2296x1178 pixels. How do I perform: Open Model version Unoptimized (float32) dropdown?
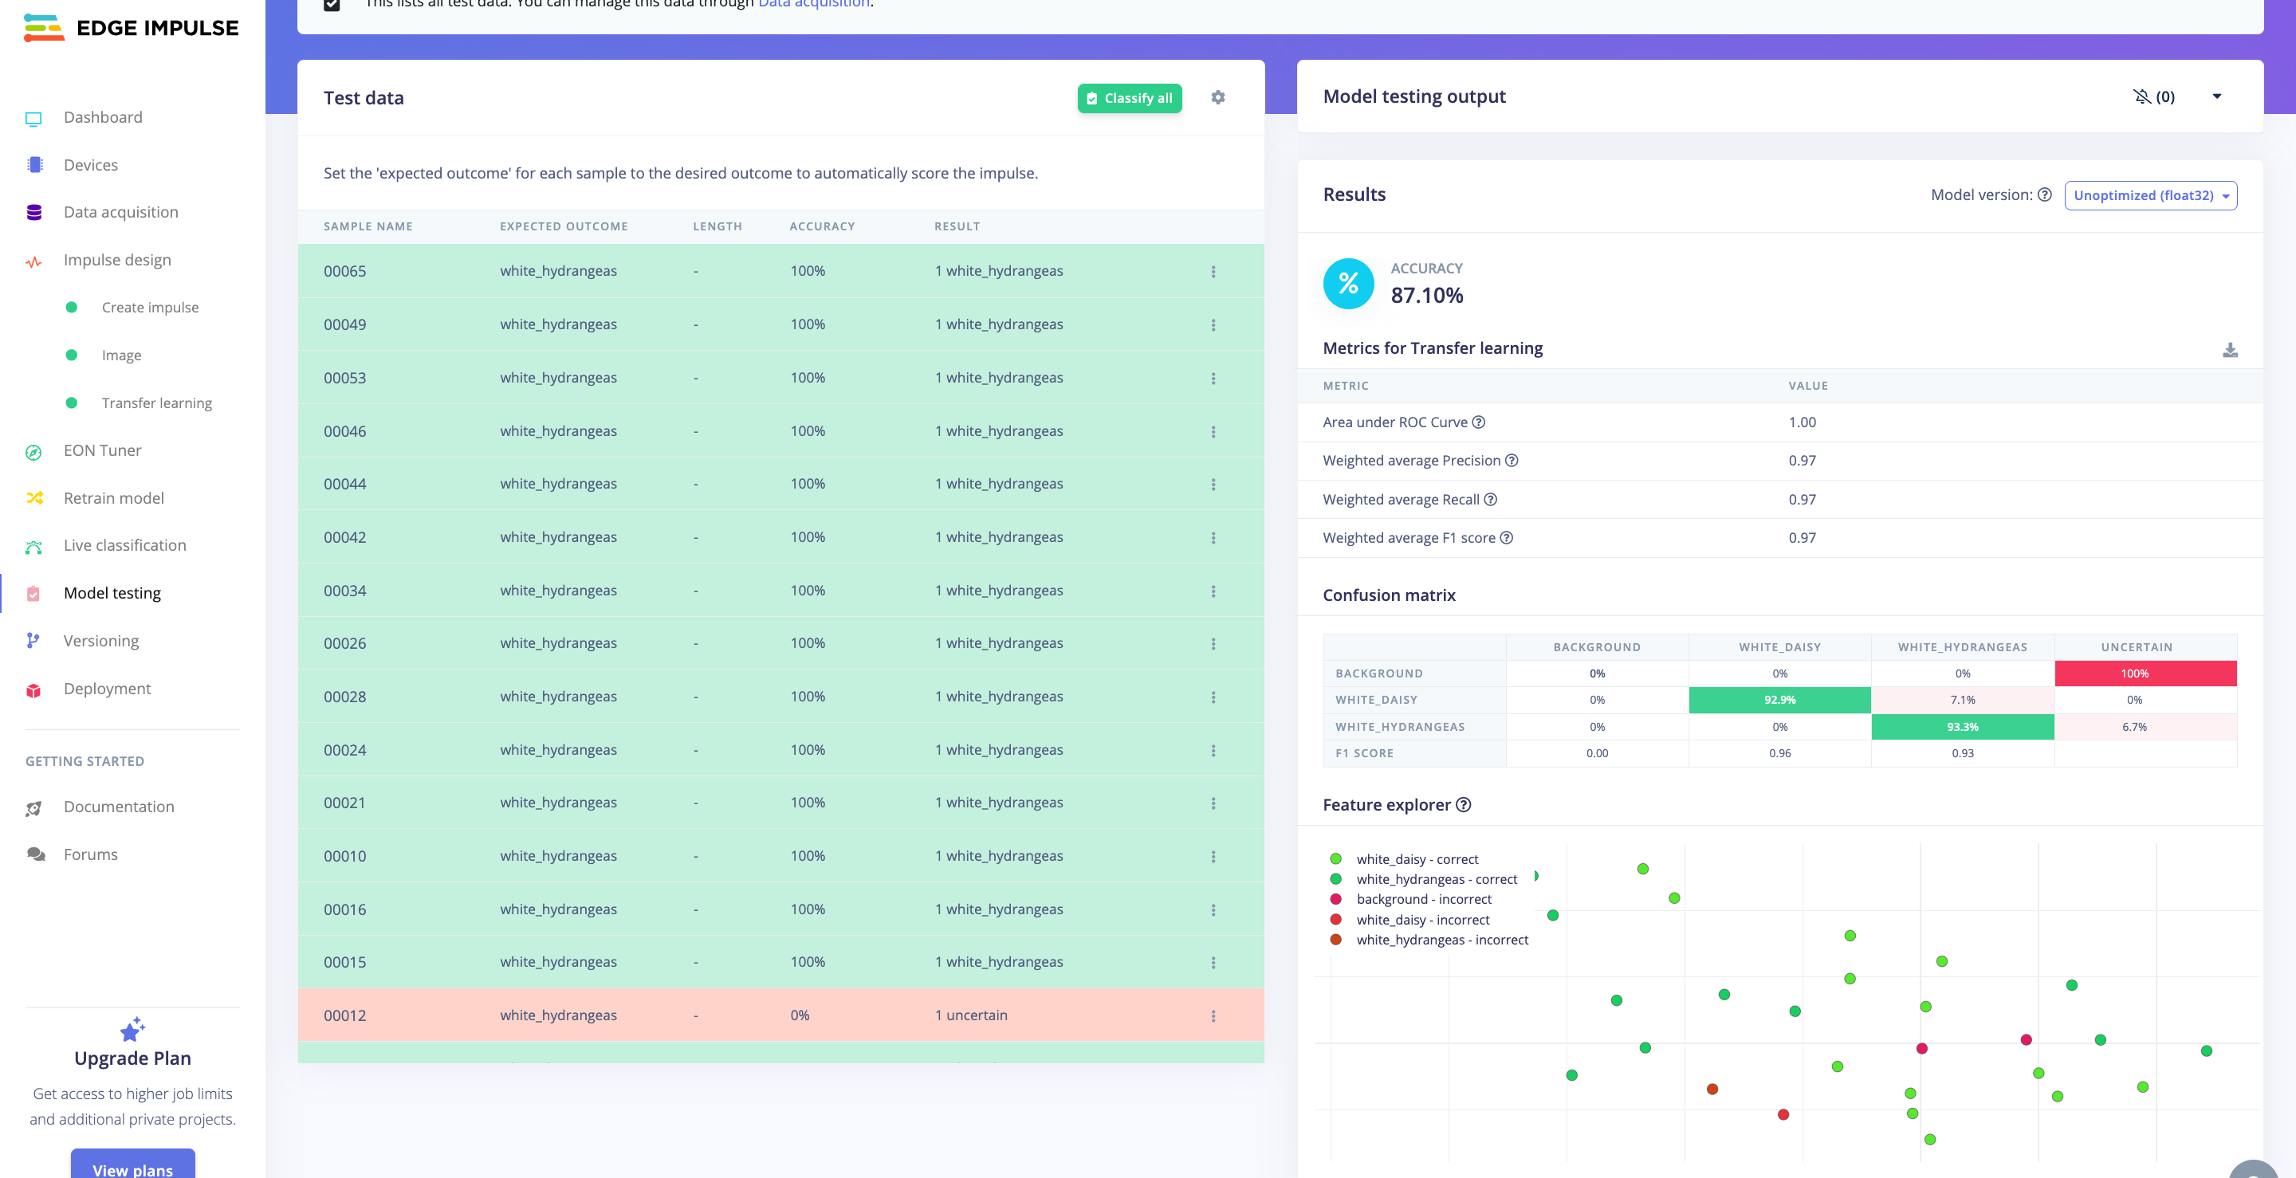pyautogui.click(x=2150, y=195)
